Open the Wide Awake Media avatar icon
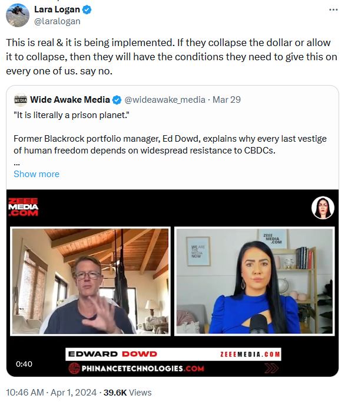 pos(21,100)
